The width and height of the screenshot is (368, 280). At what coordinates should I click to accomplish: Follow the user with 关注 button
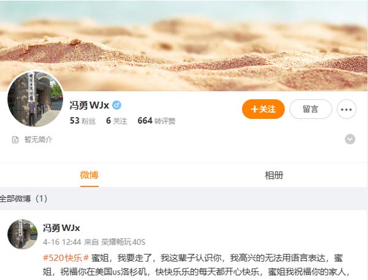[263, 109]
